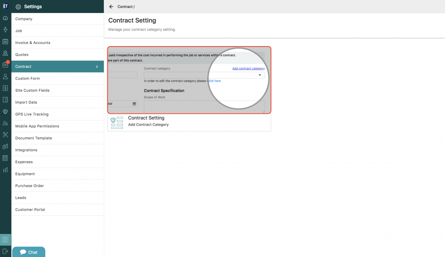The image size is (445, 257).
Task: Click the 'Contract /' breadcrumb text
Action: [x=126, y=7]
